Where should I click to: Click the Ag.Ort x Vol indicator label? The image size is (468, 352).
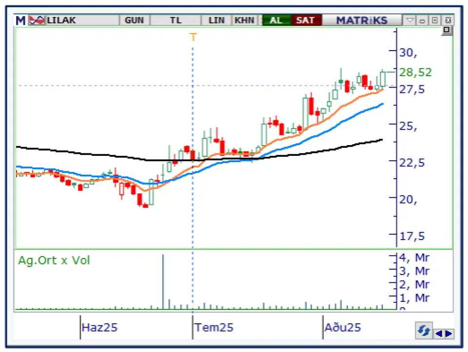click(x=54, y=260)
